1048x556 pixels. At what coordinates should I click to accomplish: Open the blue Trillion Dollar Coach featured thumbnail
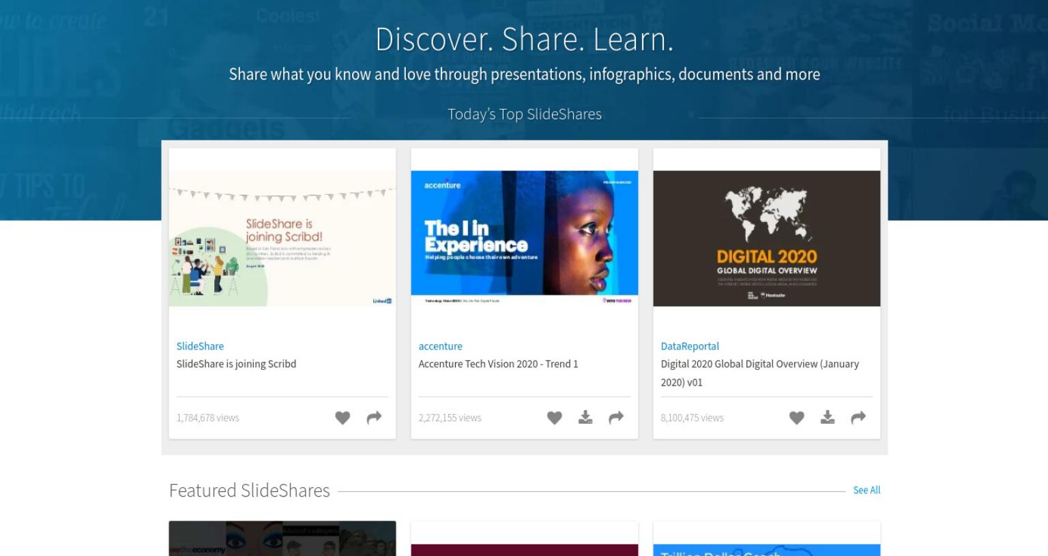coord(767,550)
